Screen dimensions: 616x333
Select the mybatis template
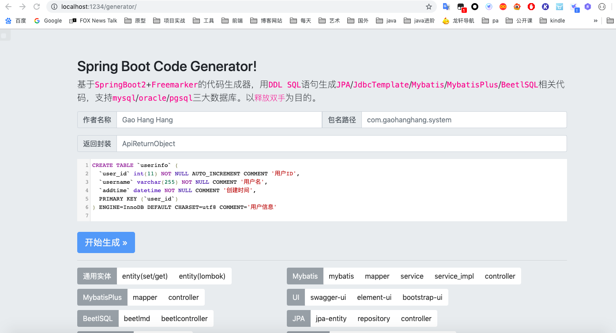pyautogui.click(x=341, y=276)
